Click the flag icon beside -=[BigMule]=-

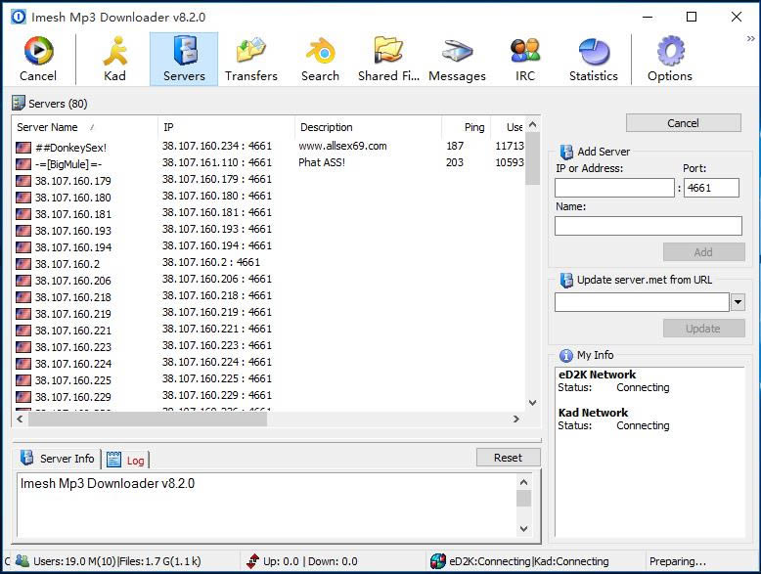click(23, 164)
